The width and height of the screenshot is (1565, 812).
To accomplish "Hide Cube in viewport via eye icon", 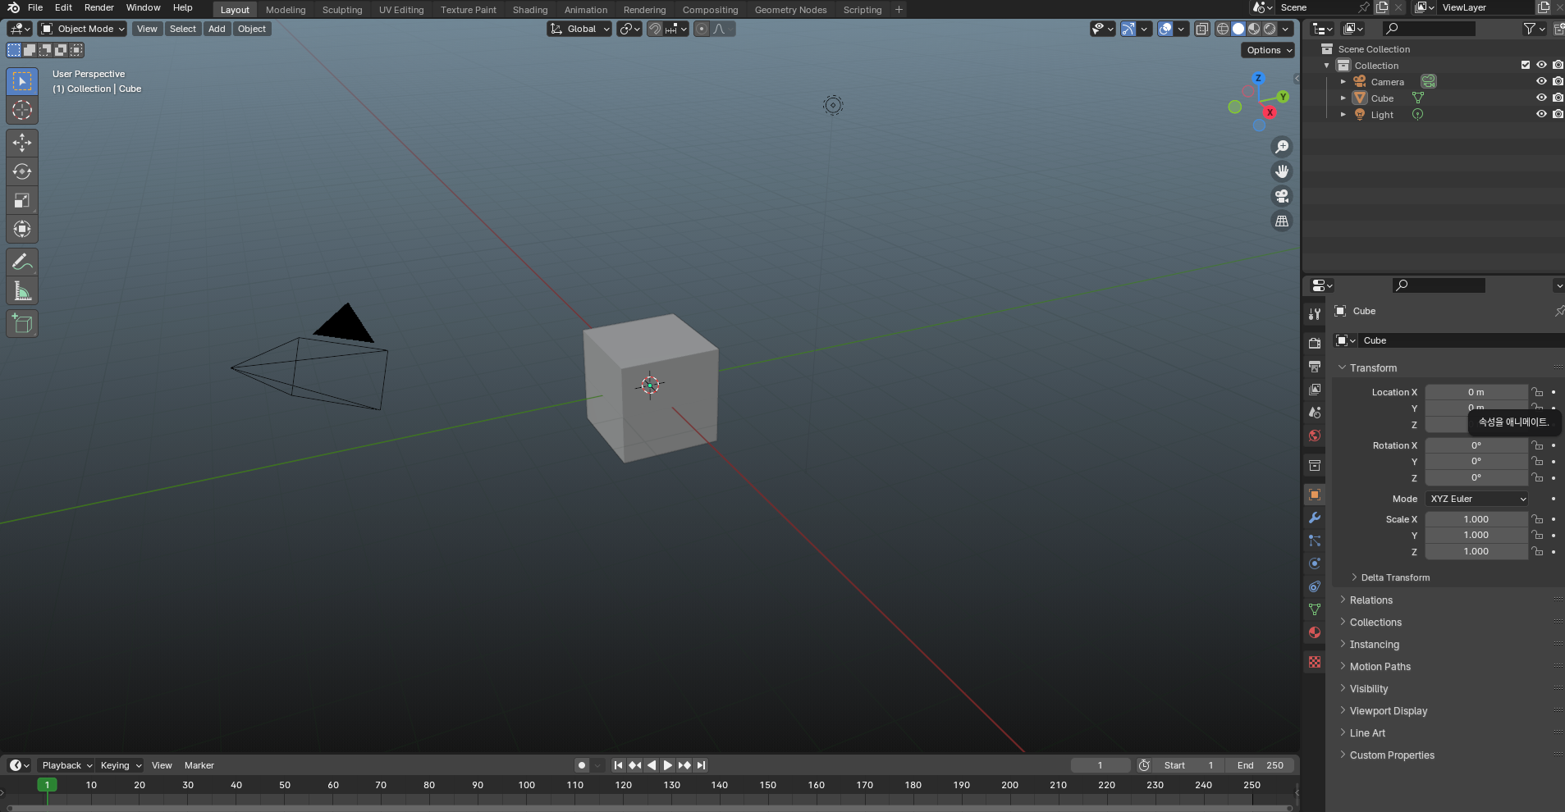I will (1541, 98).
